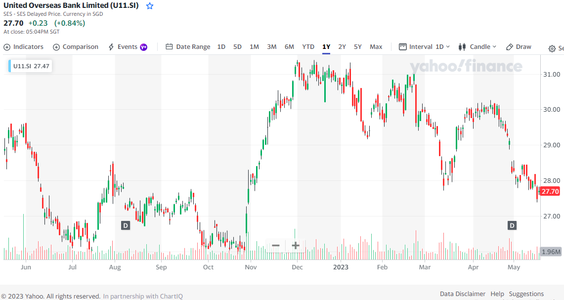Click the 1.96M volume label
Viewport: 564px width, 300px height.
tap(551, 252)
